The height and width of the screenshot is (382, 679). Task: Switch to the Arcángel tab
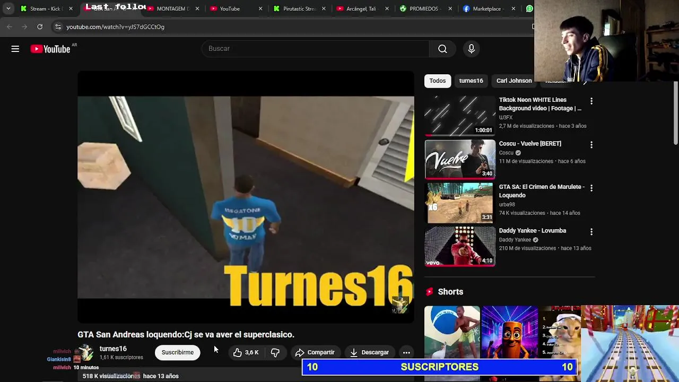tap(362, 8)
